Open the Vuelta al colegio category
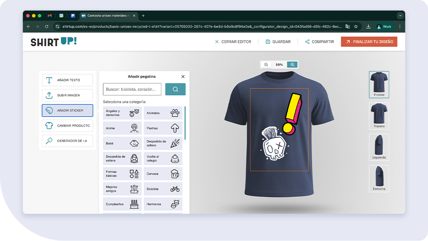 tap(163, 159)
